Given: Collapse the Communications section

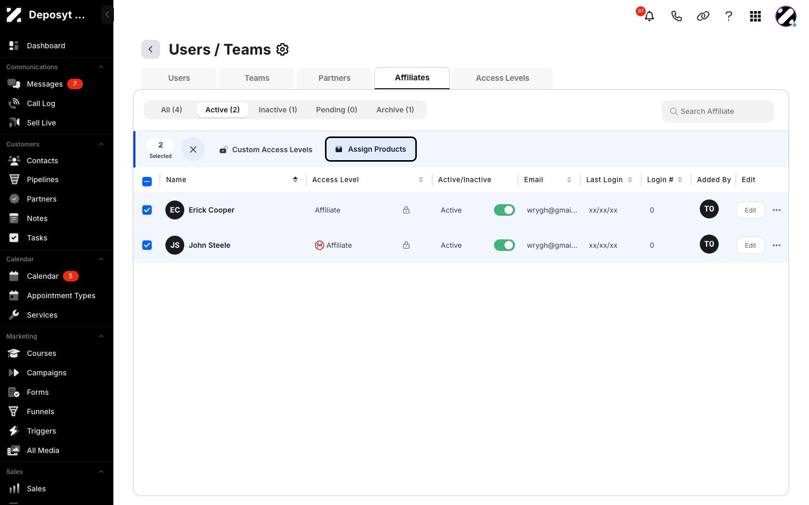Looking at the screenshot, I should click(x=101, y=67).
